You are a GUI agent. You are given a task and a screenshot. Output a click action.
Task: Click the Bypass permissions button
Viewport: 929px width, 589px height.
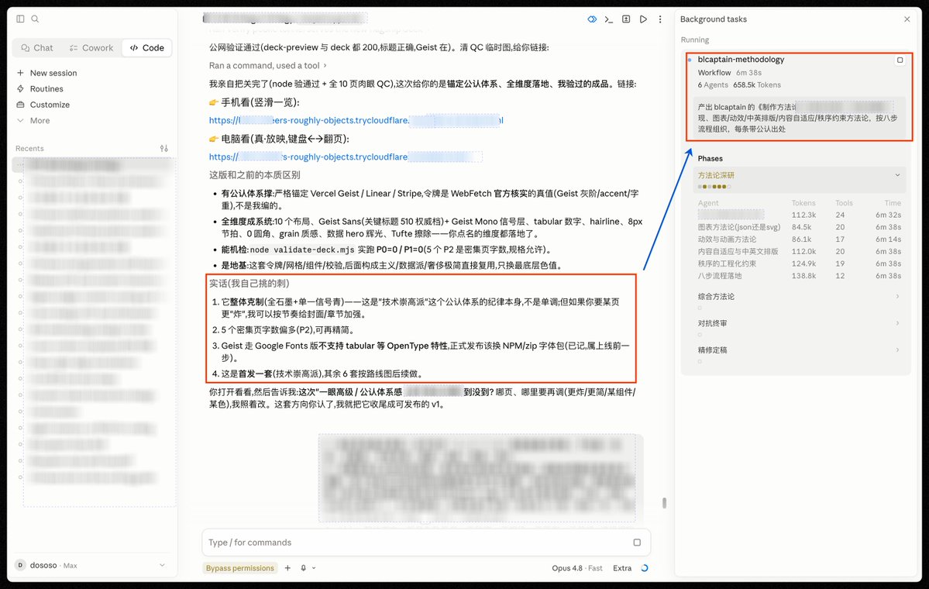pos(240,568)
